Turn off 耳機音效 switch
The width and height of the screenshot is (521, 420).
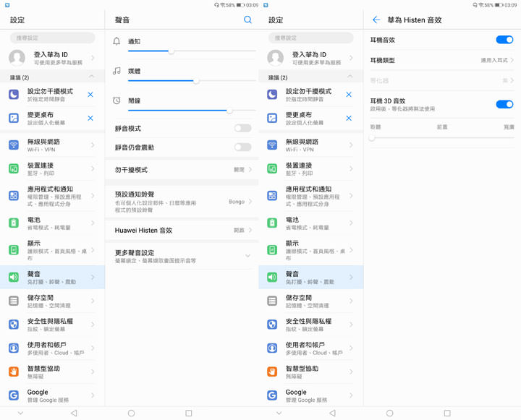click(504, 40)
